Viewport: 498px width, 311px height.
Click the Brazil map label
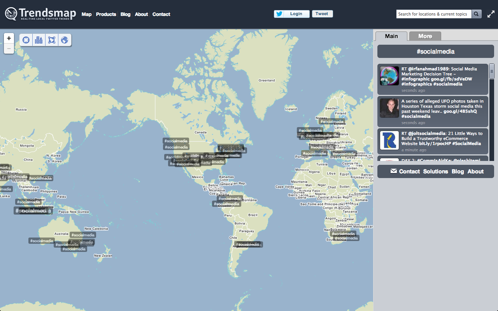253,215
